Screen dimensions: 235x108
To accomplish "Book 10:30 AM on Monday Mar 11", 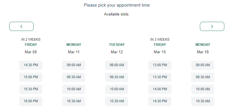I will (74, 101).
